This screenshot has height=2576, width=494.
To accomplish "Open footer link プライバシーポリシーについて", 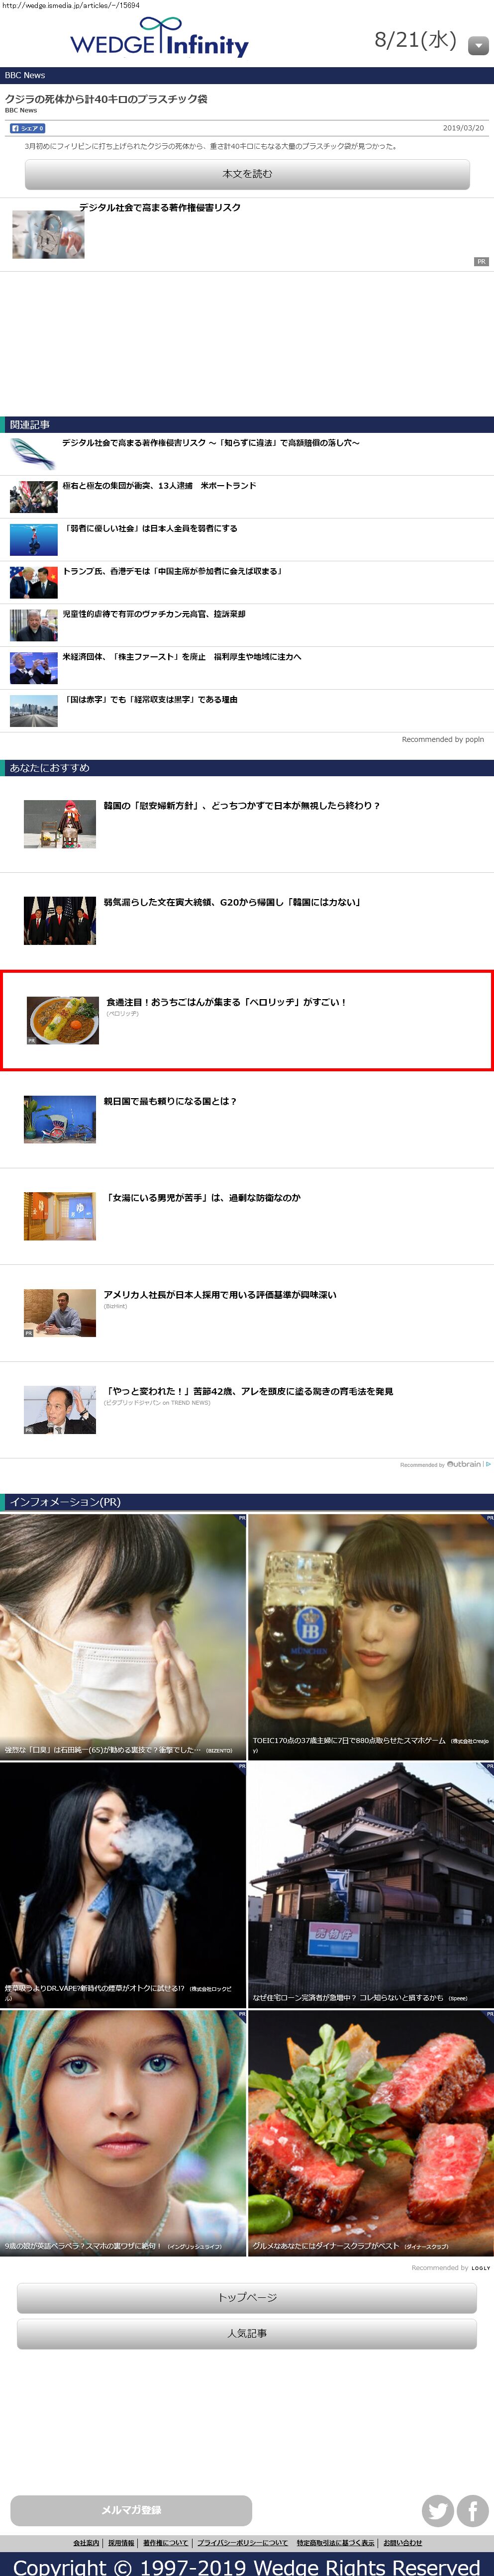I will click(x=242, y=2543).
